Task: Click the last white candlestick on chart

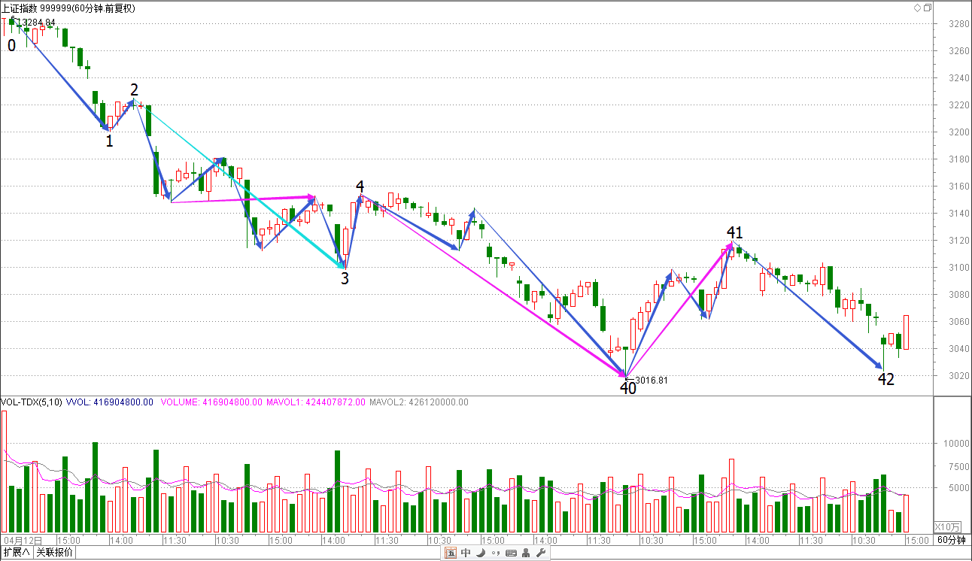Action: point(906,332)
